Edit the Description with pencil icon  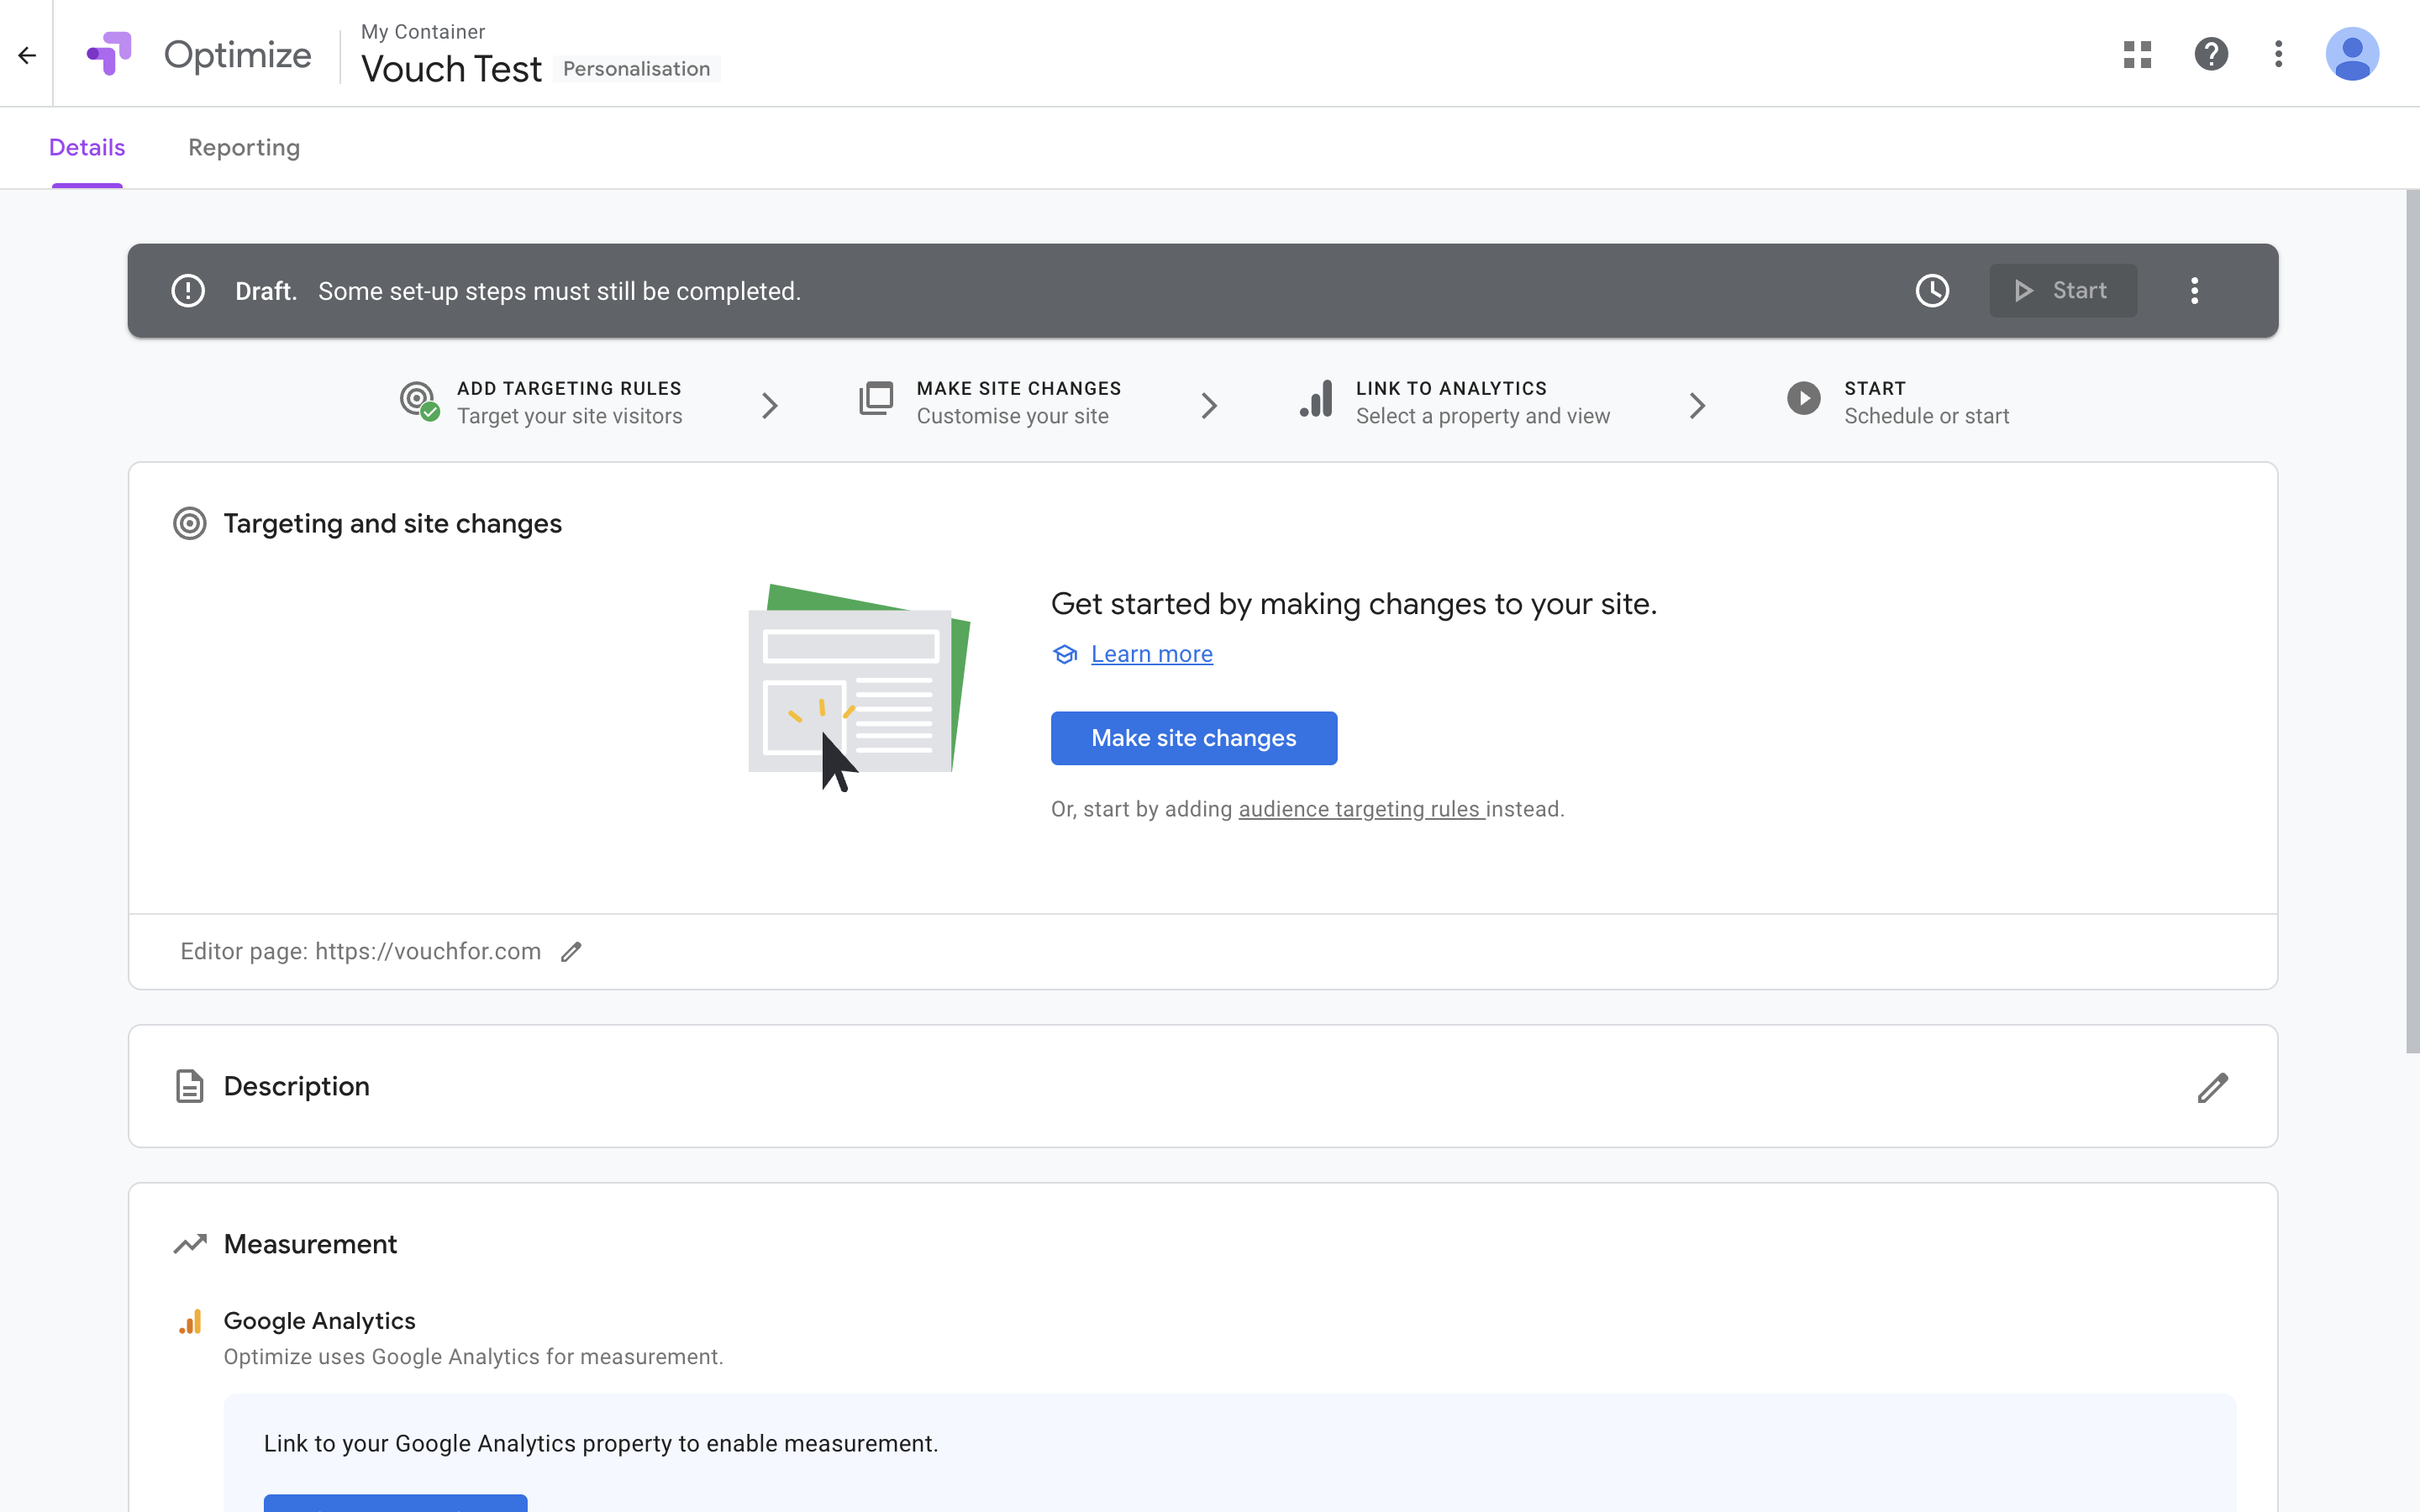[x=2212, y=1087]
